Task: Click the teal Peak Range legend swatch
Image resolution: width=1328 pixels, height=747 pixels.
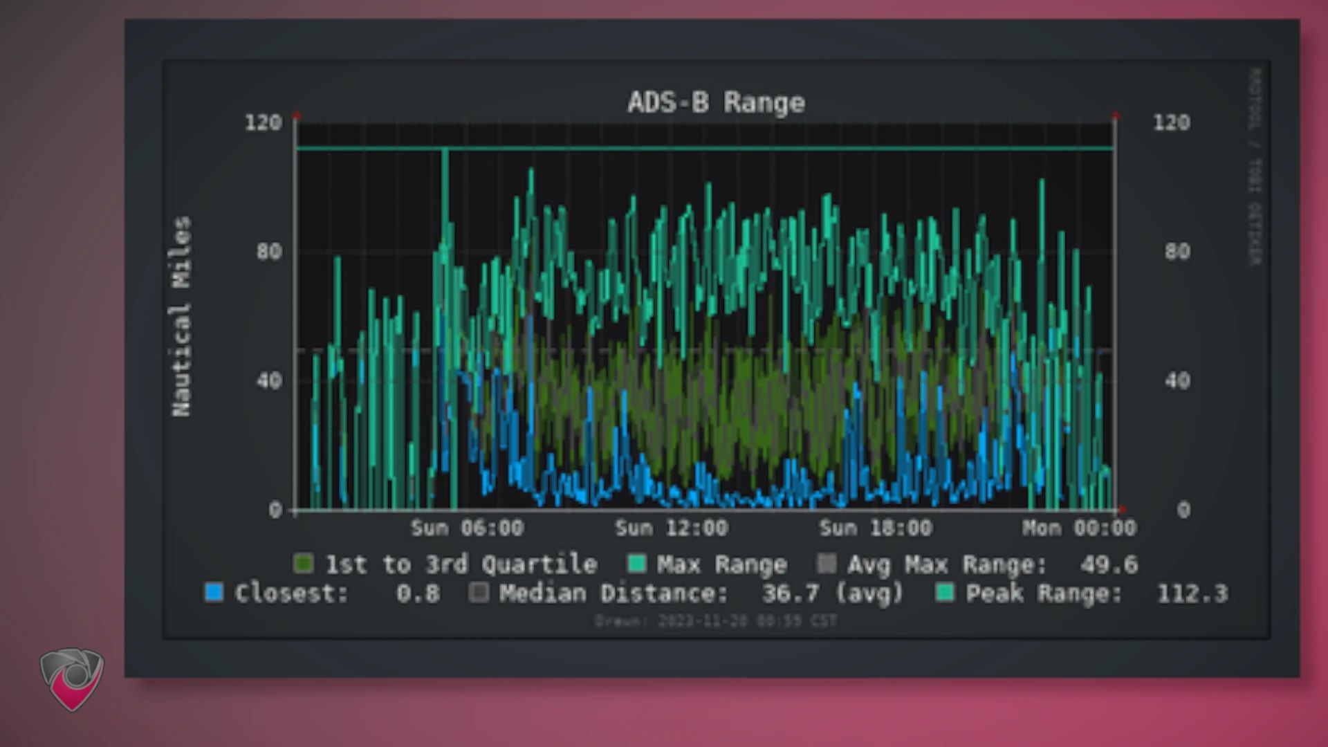Action: (945, 592)
